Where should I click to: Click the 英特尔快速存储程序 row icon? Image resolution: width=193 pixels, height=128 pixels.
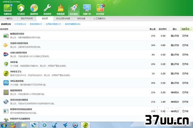[6, 102]
